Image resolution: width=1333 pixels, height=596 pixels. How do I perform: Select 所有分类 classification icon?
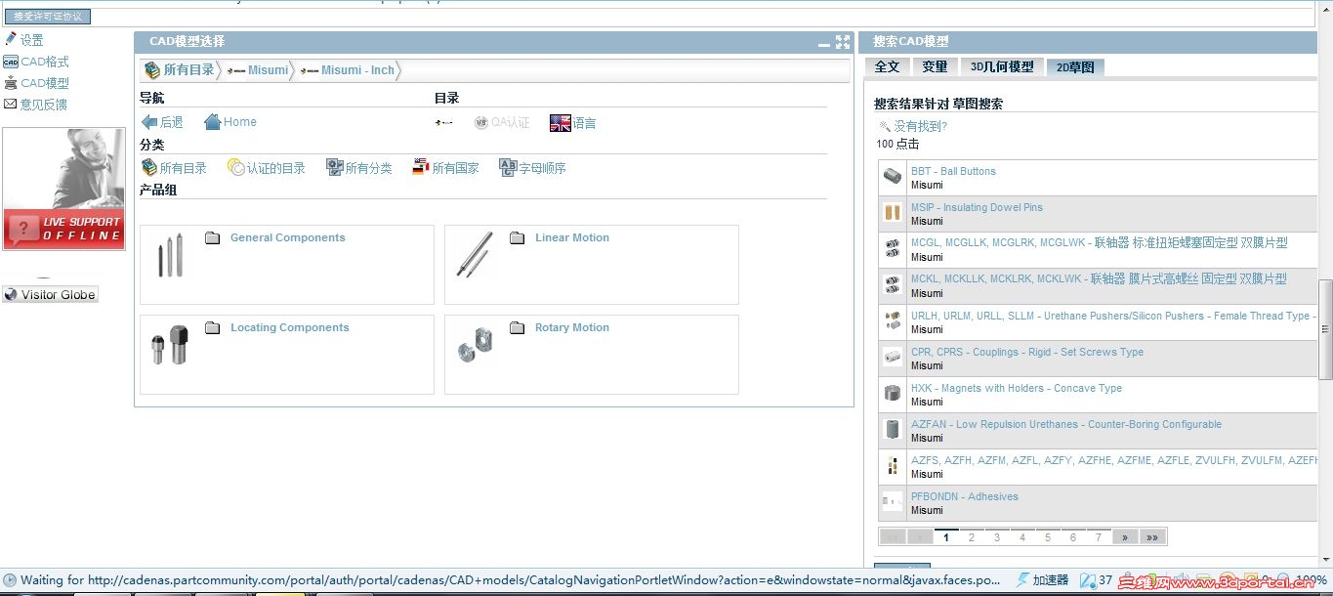(335, 167)
